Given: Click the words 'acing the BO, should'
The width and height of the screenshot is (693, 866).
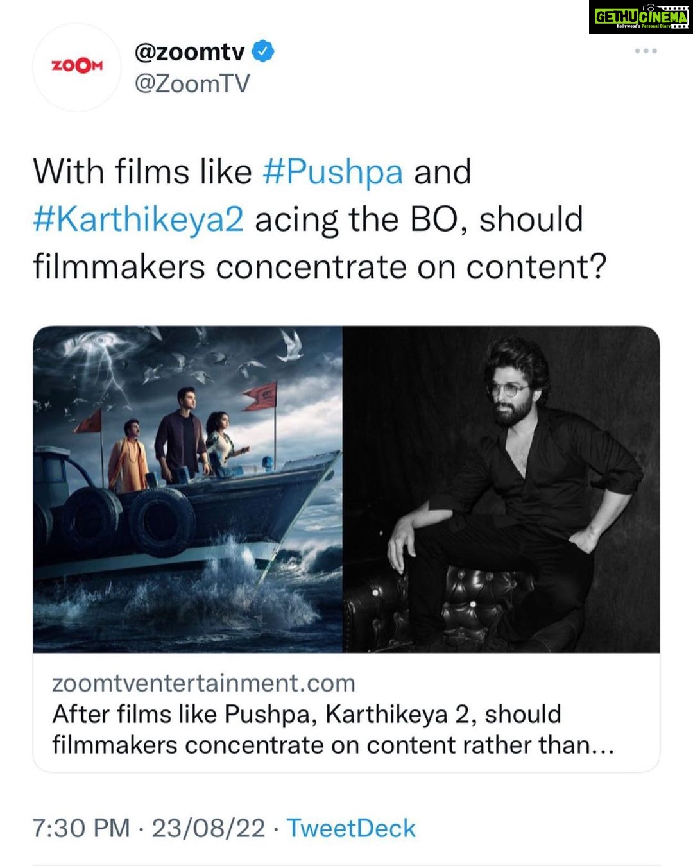Looking at the screenshot, I should [419, 219].
